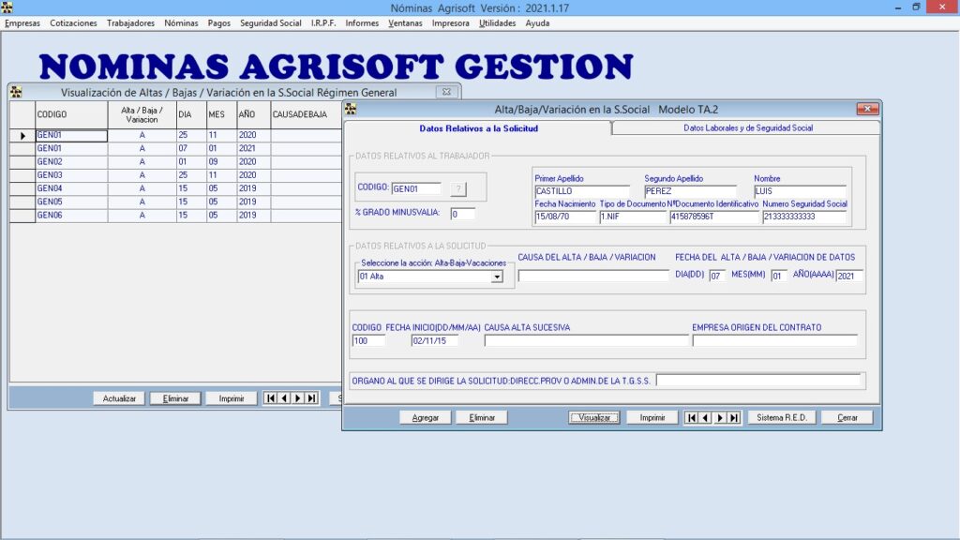Open the action dropdown showing 01 Alta
This screenshot has width=960, height=540.
[x=497, y=277]
